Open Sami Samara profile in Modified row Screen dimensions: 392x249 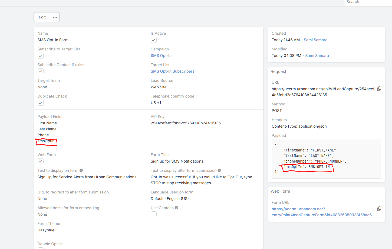coord(317,56)
